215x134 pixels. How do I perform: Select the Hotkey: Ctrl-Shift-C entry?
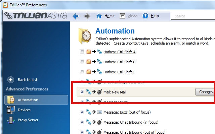click(x=119, y=62)
